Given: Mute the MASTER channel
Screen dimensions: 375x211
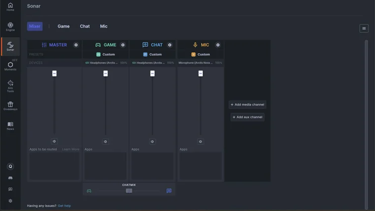Looking at the screenshot, I should click(x=54, y=141).
